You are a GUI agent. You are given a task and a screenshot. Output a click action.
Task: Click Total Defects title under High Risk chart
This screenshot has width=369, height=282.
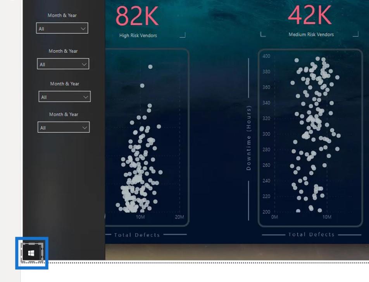point(137,235)
